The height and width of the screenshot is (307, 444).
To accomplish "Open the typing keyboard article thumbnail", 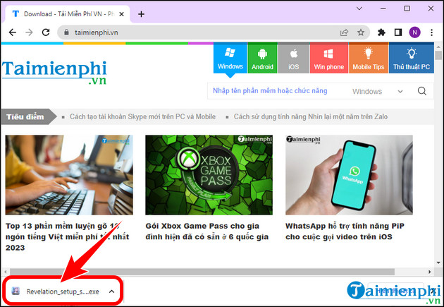I will coord(69,175).
